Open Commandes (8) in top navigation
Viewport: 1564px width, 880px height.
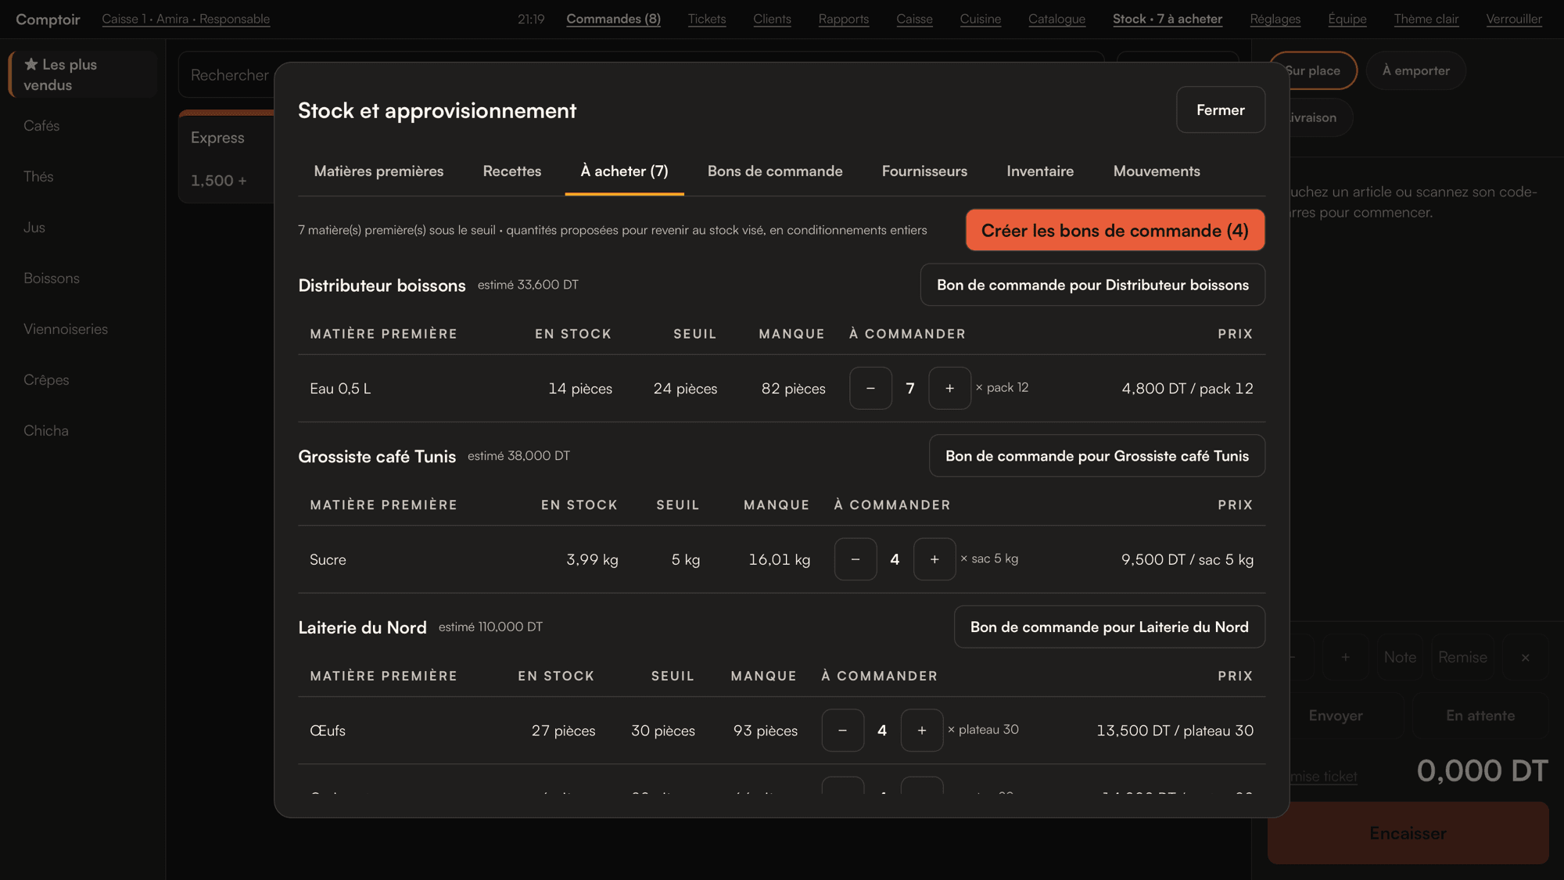[613, 19]
